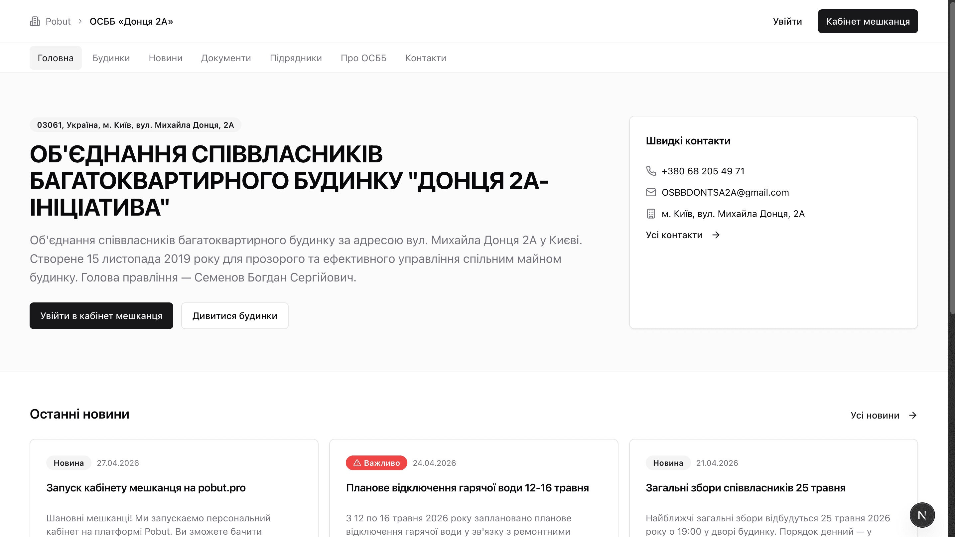The image size is (955, 537).
Task: Click the Новина badge dated 21.04.2026
Action: [x=668, y=463]
